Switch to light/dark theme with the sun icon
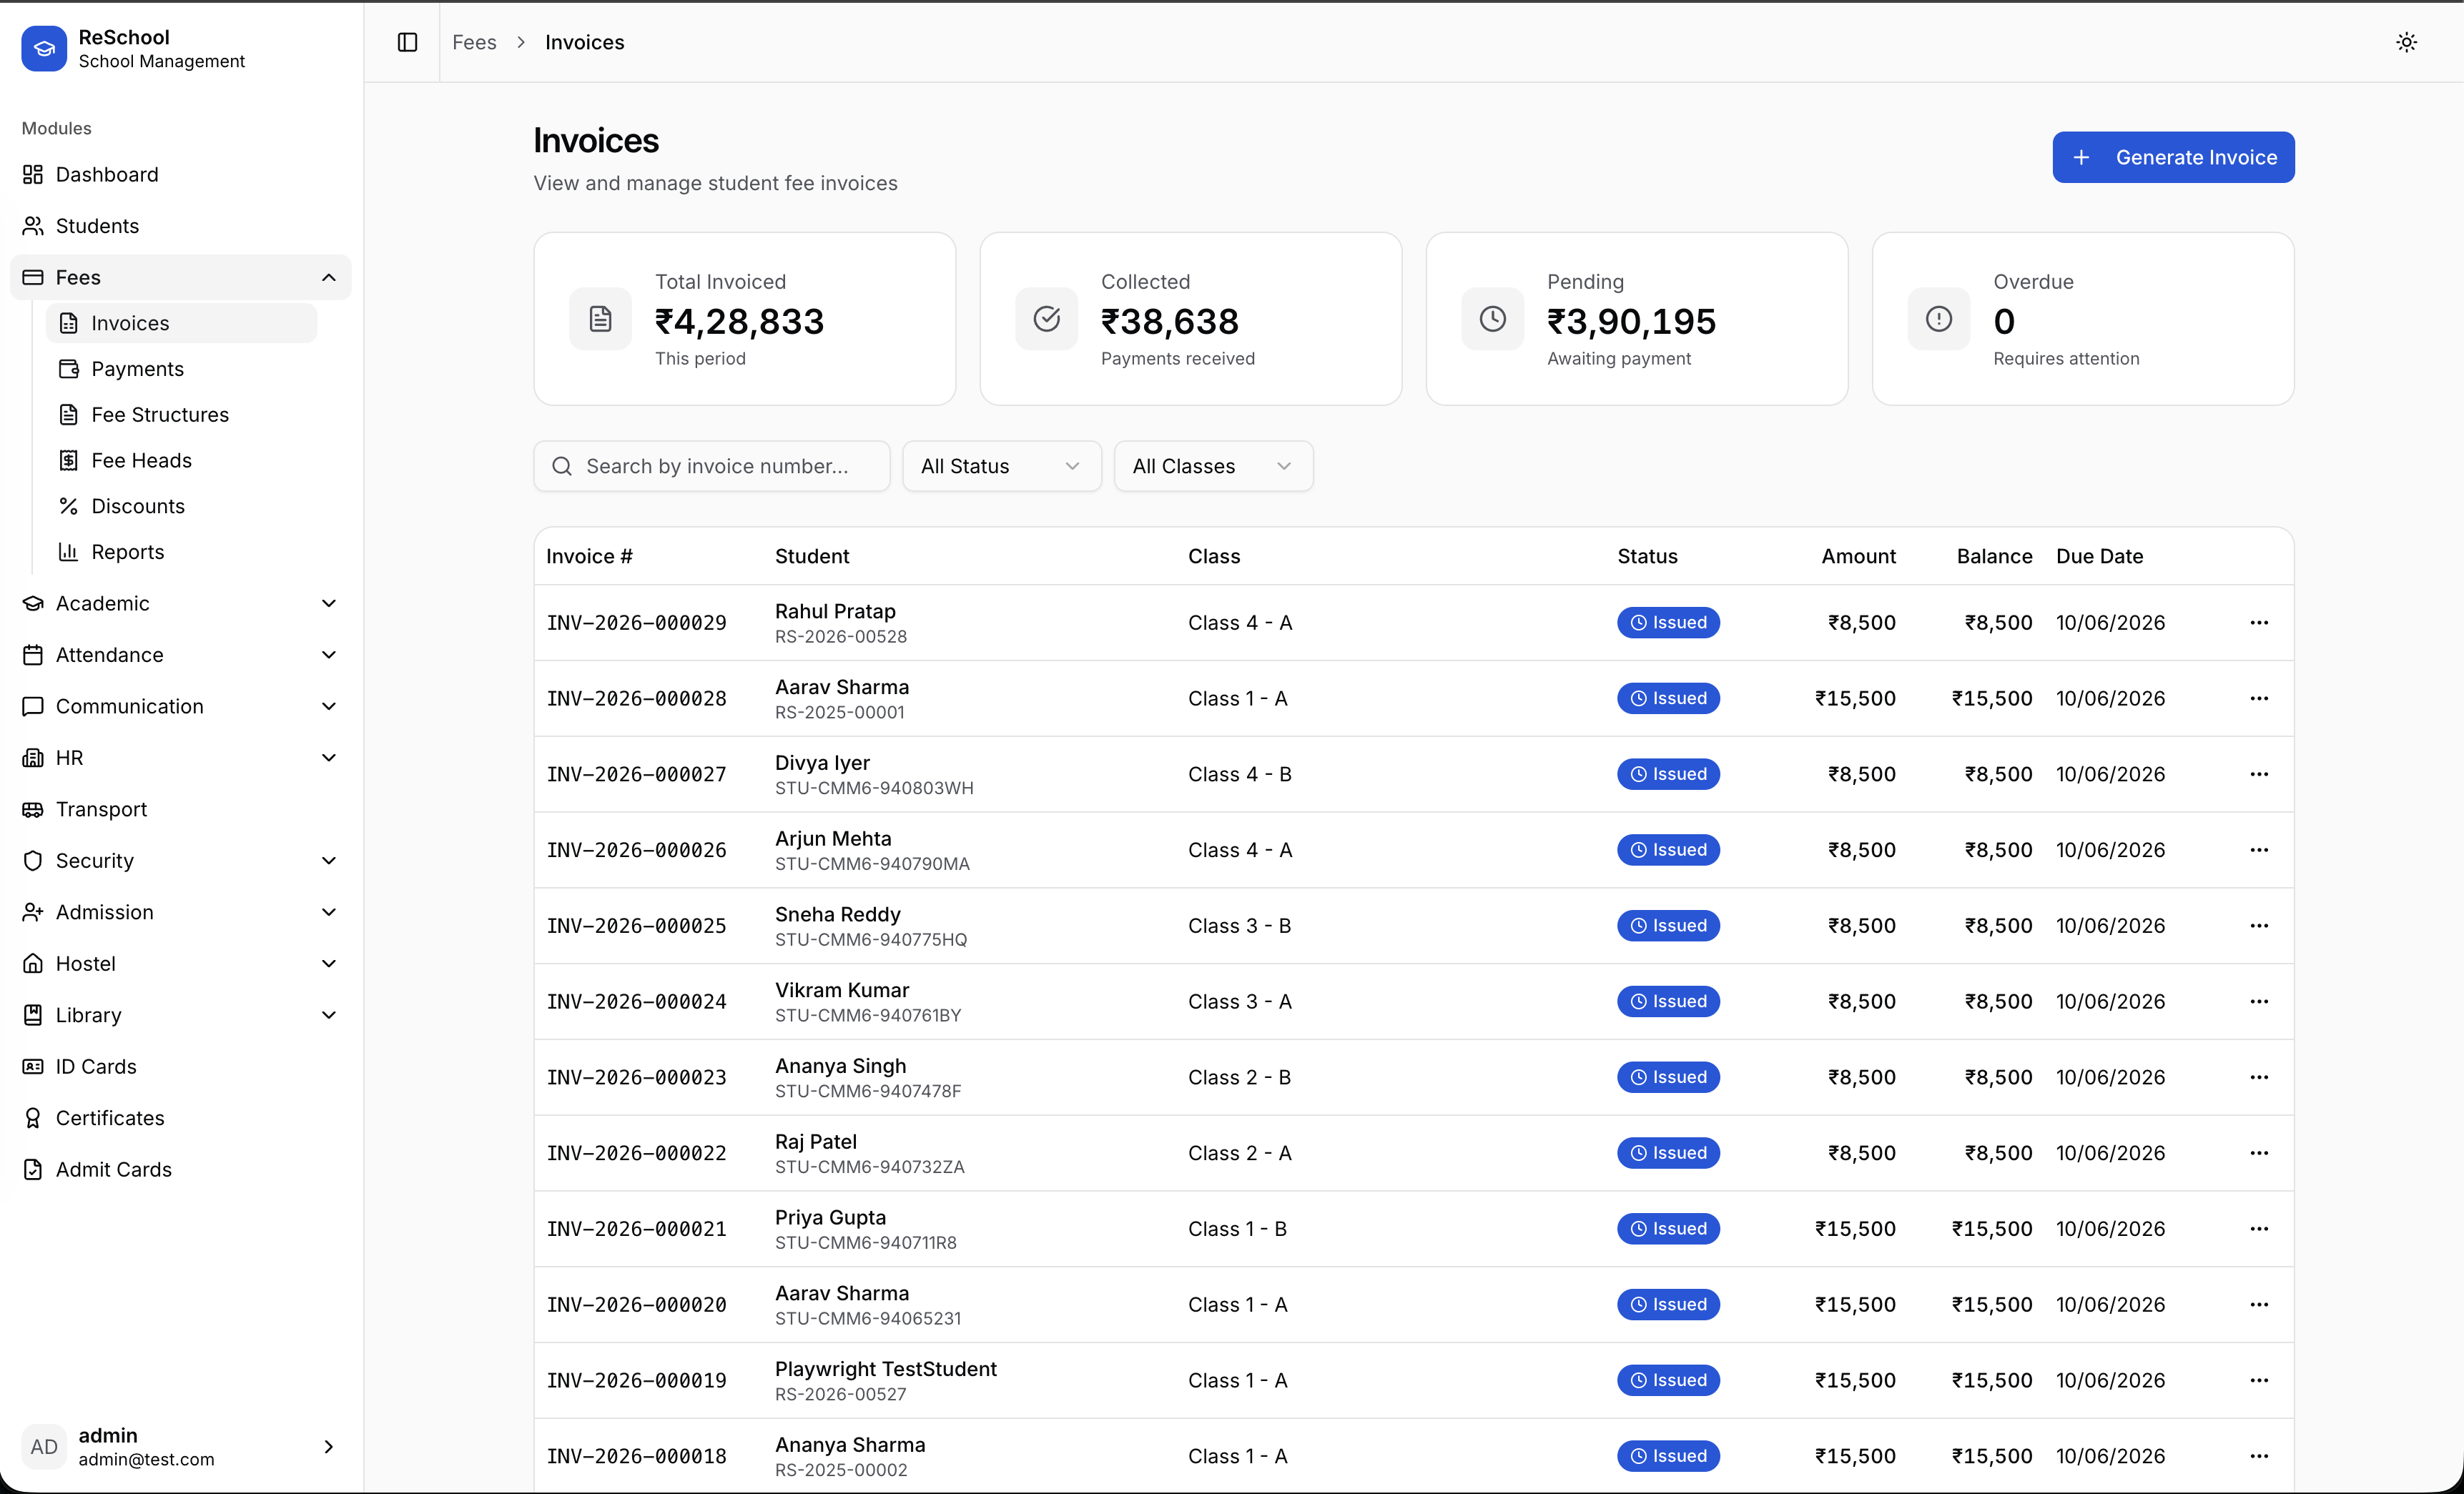2464x1494 pixels. (2406, 42)
